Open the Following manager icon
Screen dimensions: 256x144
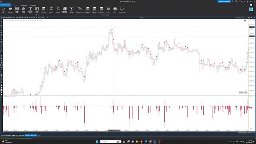(65, 10)
